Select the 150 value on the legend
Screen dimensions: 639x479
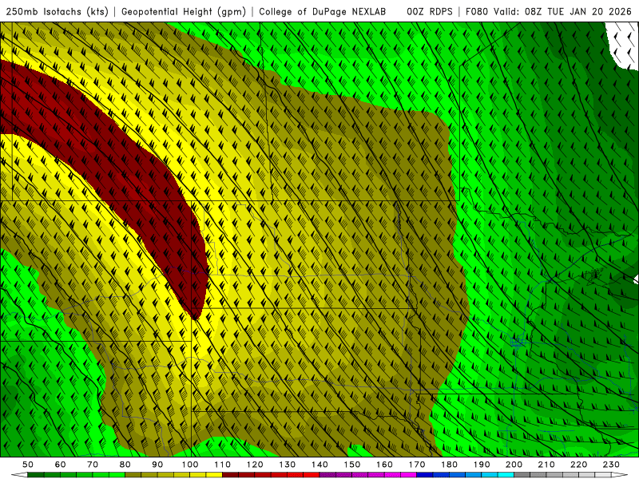352,465
